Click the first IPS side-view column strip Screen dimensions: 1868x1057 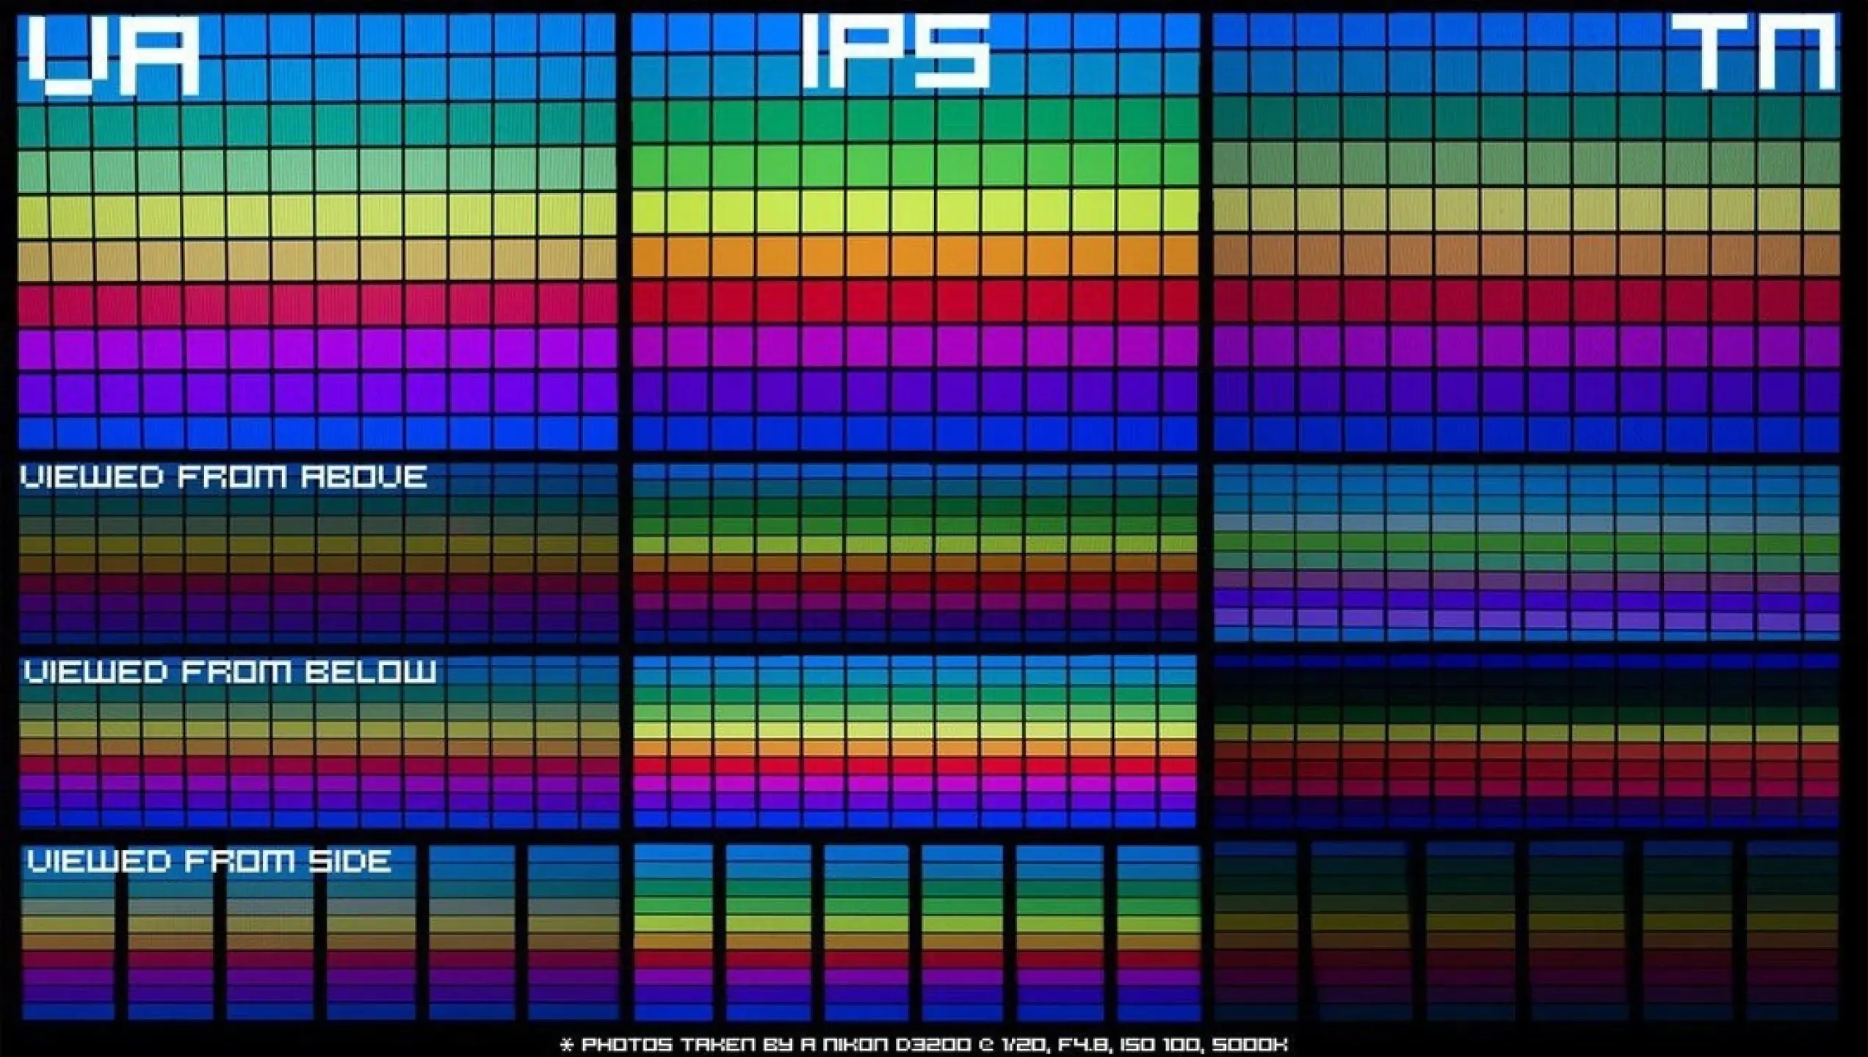click(673, 932)
